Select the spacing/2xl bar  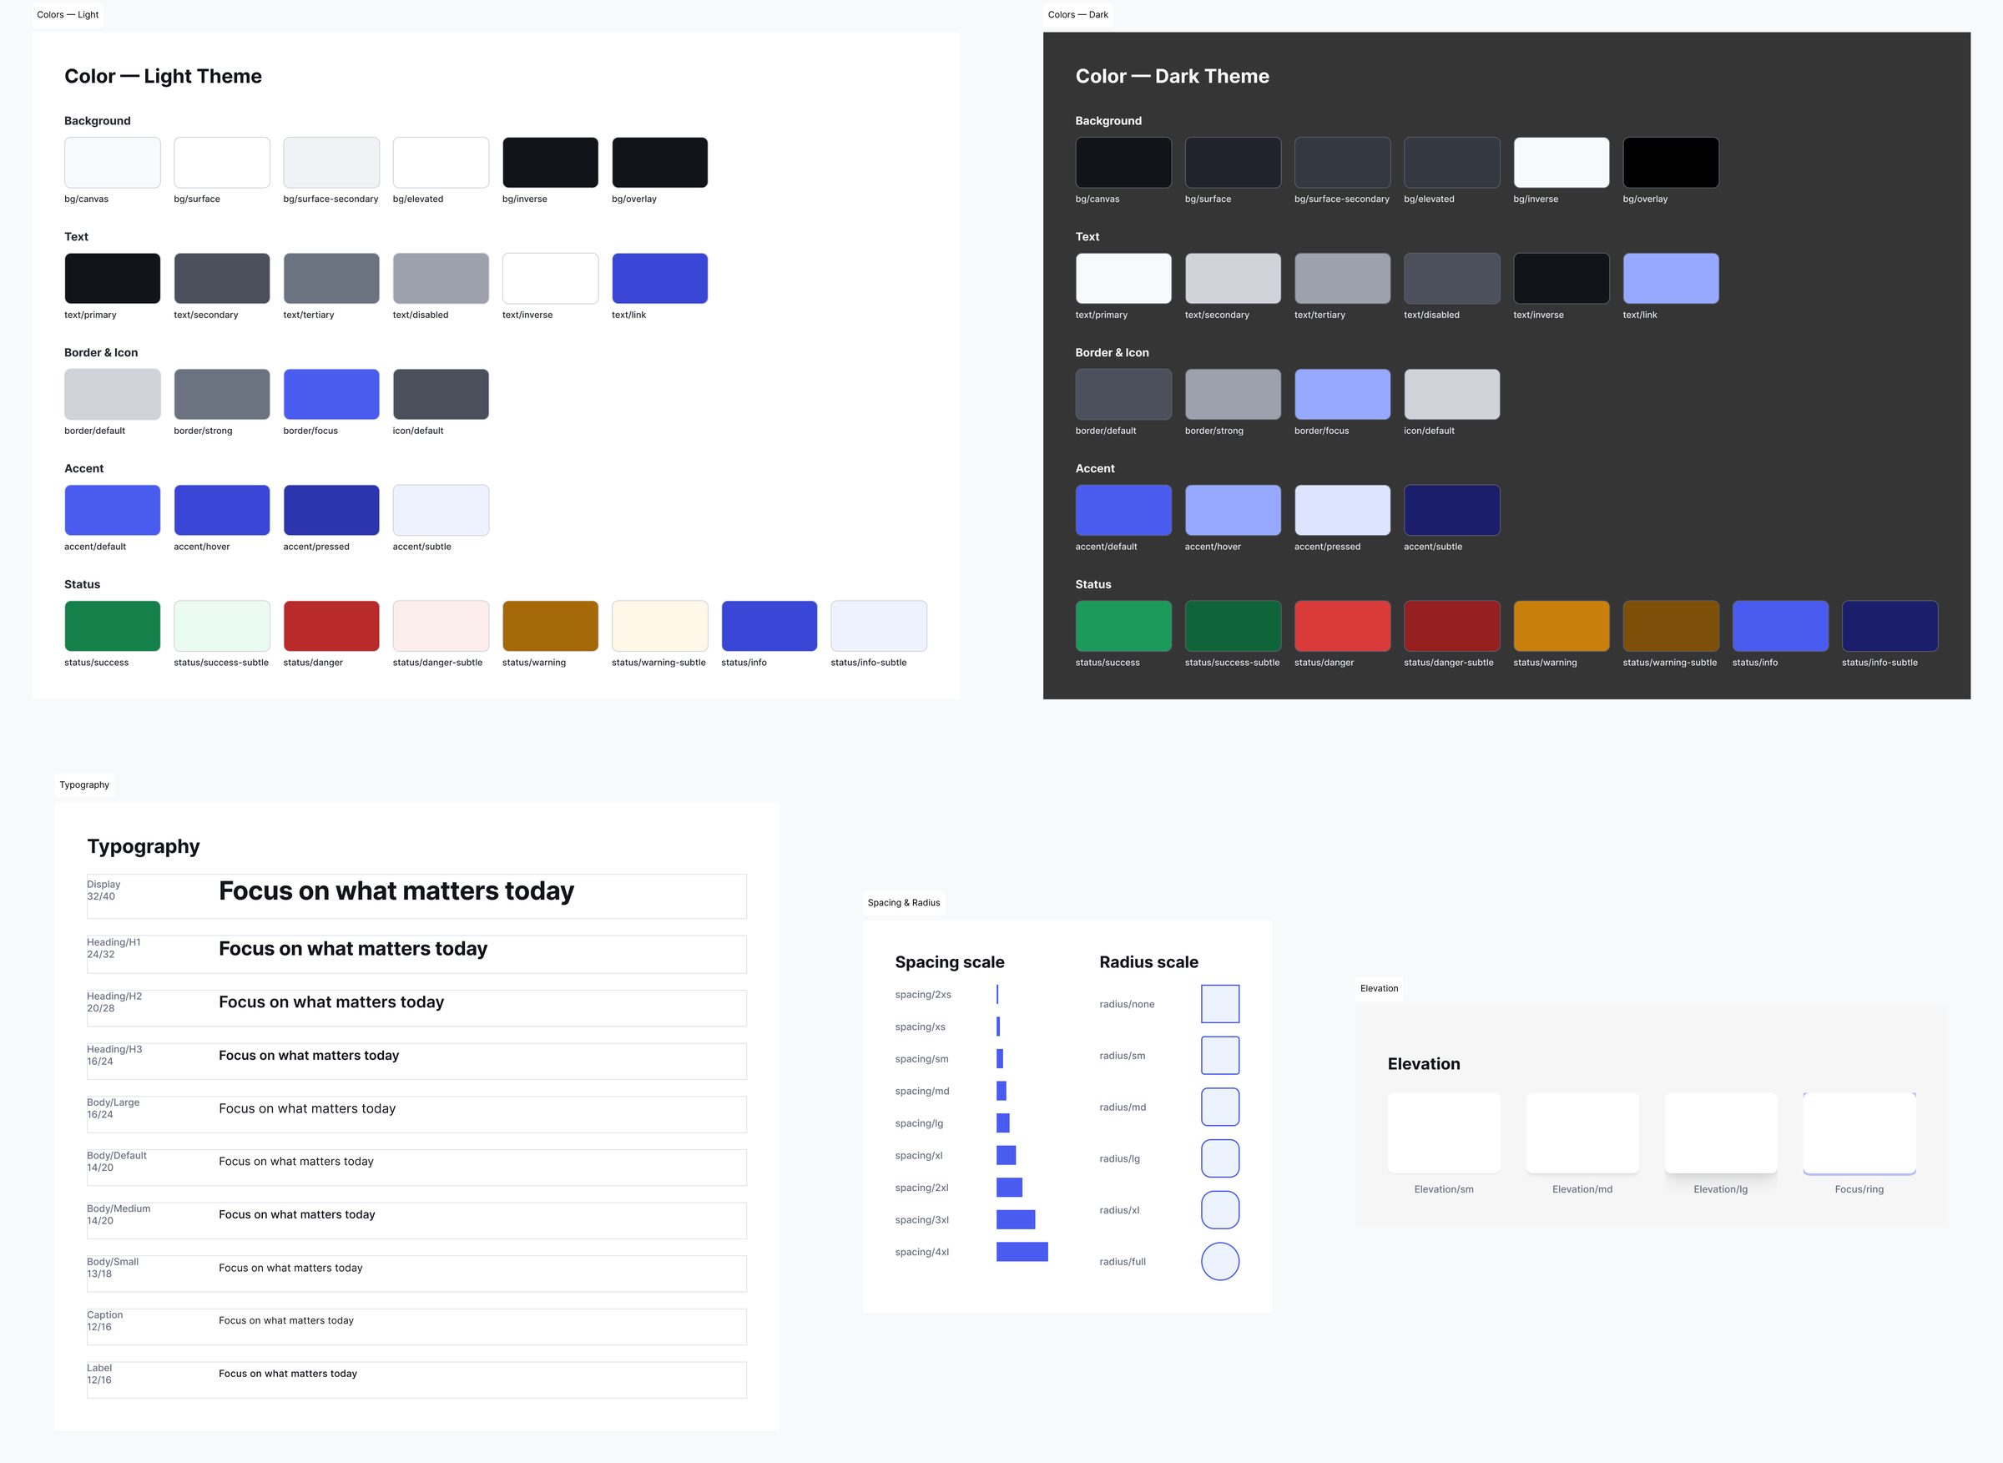click(1010, 1188)
